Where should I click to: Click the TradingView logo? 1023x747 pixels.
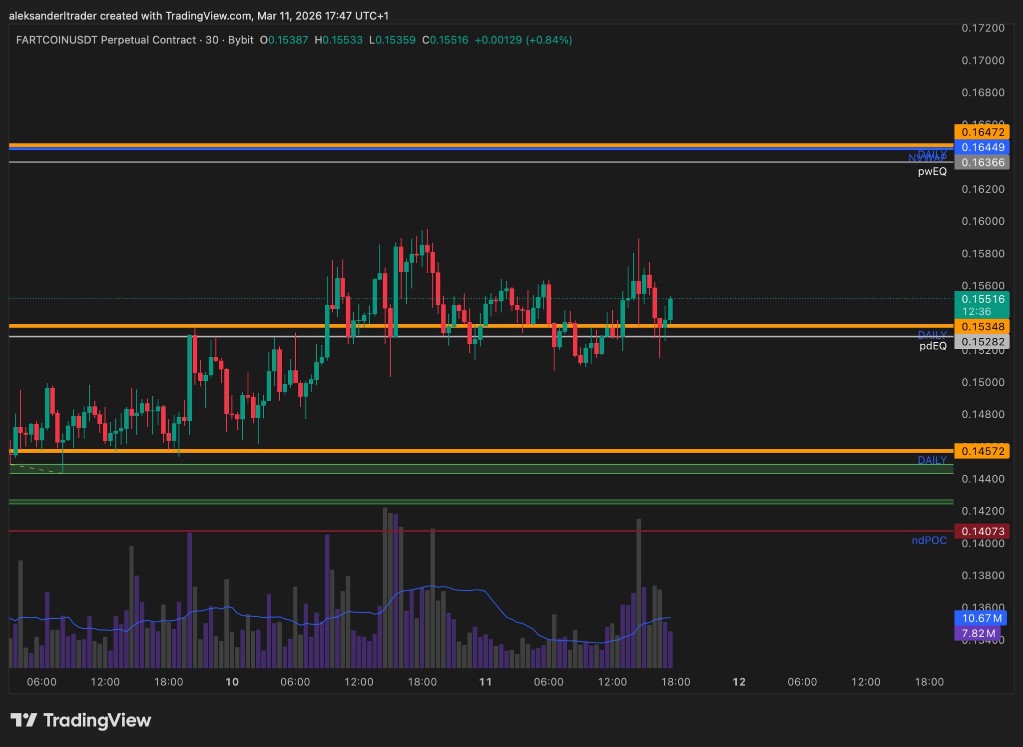point(81,720)
